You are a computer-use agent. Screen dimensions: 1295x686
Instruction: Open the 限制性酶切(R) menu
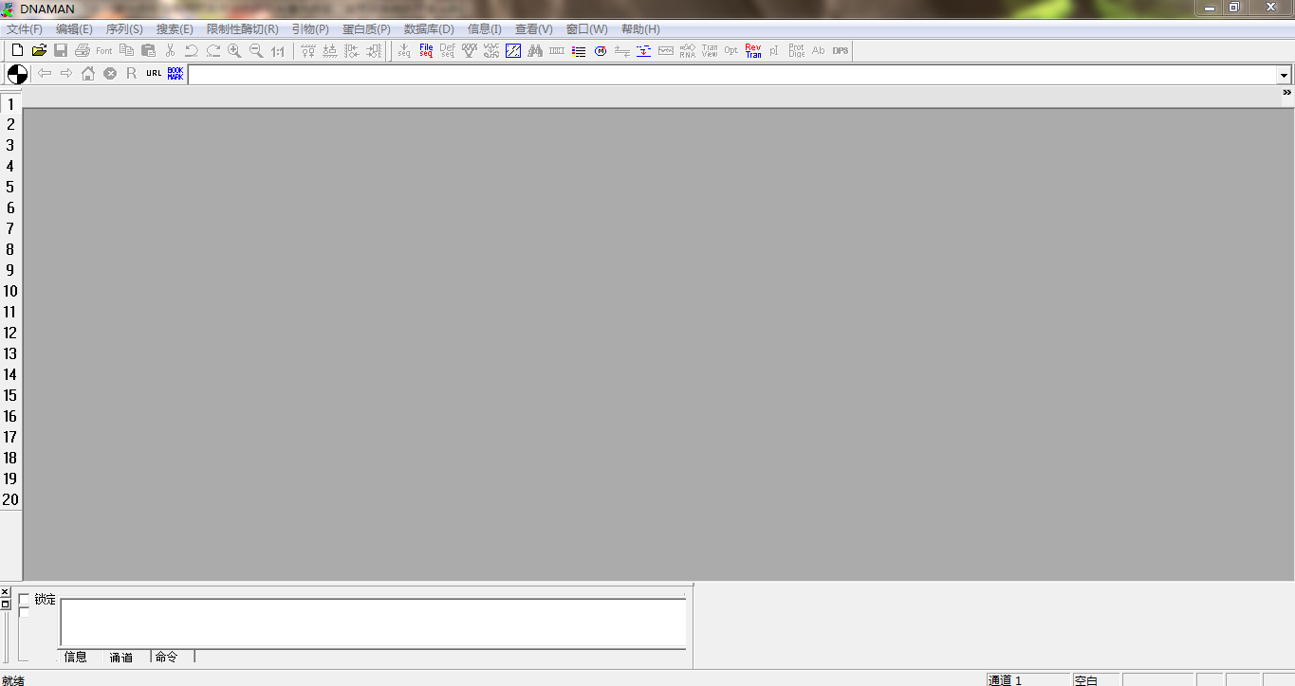pos(243,29)
